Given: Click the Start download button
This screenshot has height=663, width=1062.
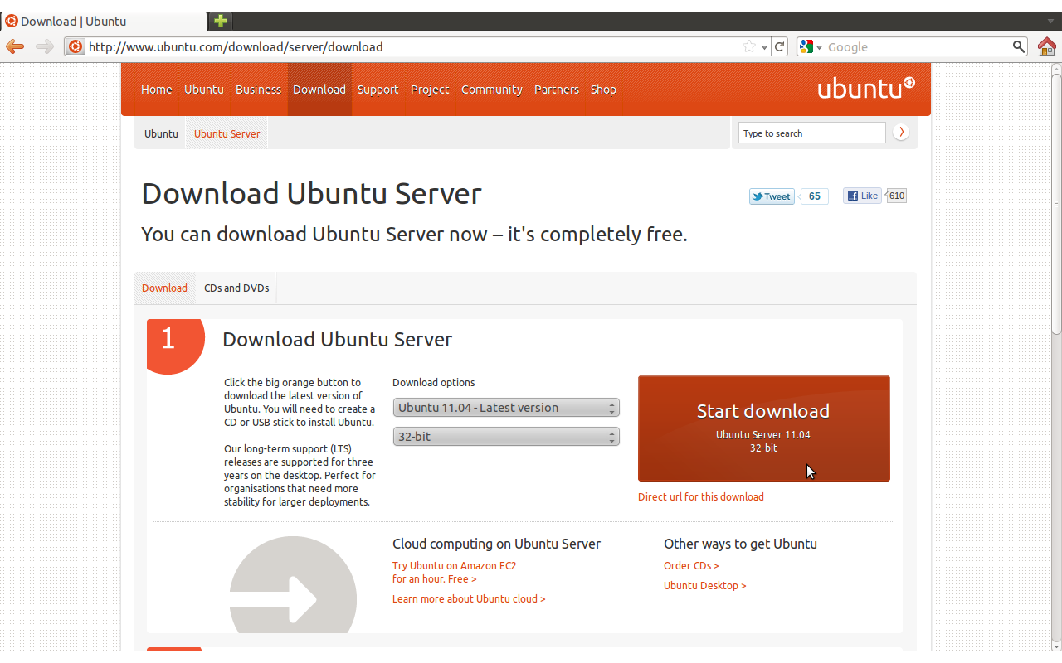Looking at the screenshot, I should point(764,428).
